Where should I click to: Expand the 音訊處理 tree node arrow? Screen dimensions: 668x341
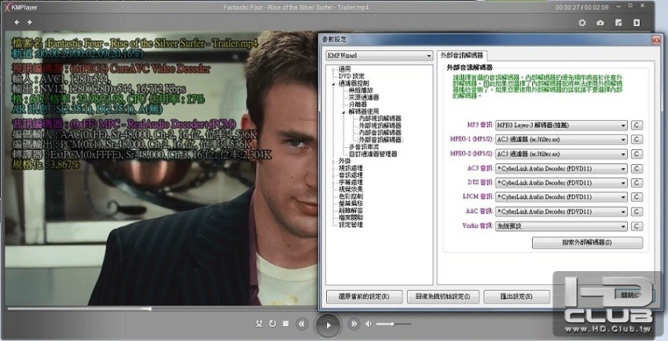click(x=334, y=175)
